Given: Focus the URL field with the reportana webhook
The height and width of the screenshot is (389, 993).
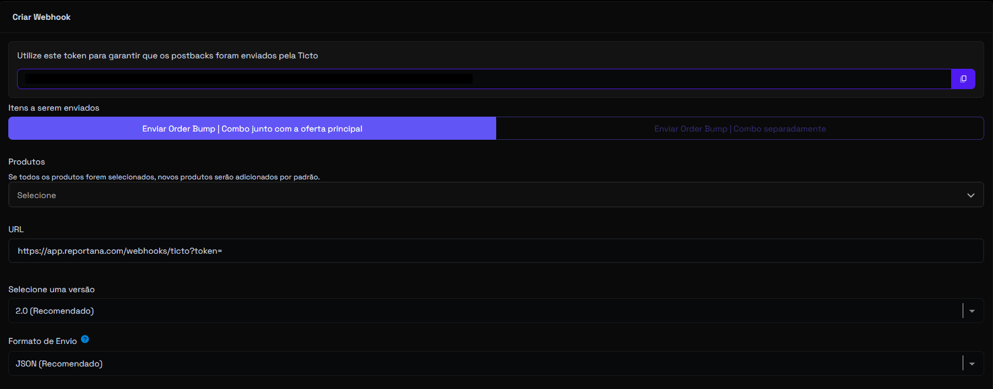Looking at the screenshot, I should (x=496, y=251).
